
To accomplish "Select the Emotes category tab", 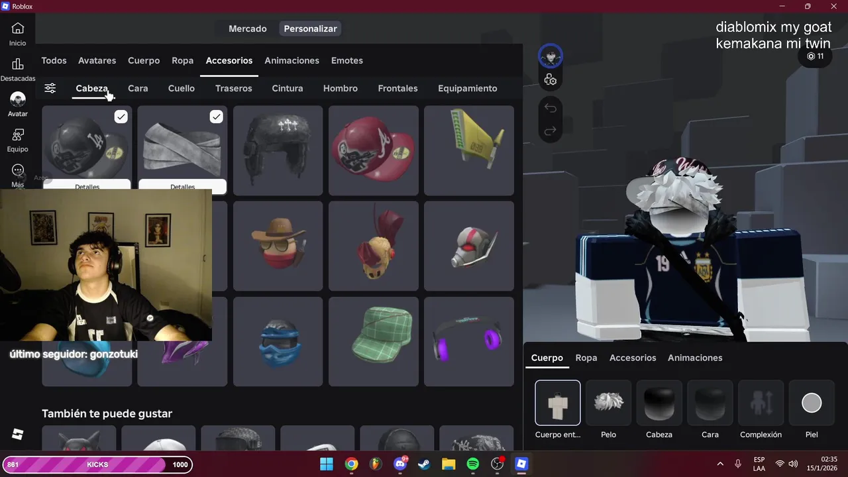I will coord(347,60).
